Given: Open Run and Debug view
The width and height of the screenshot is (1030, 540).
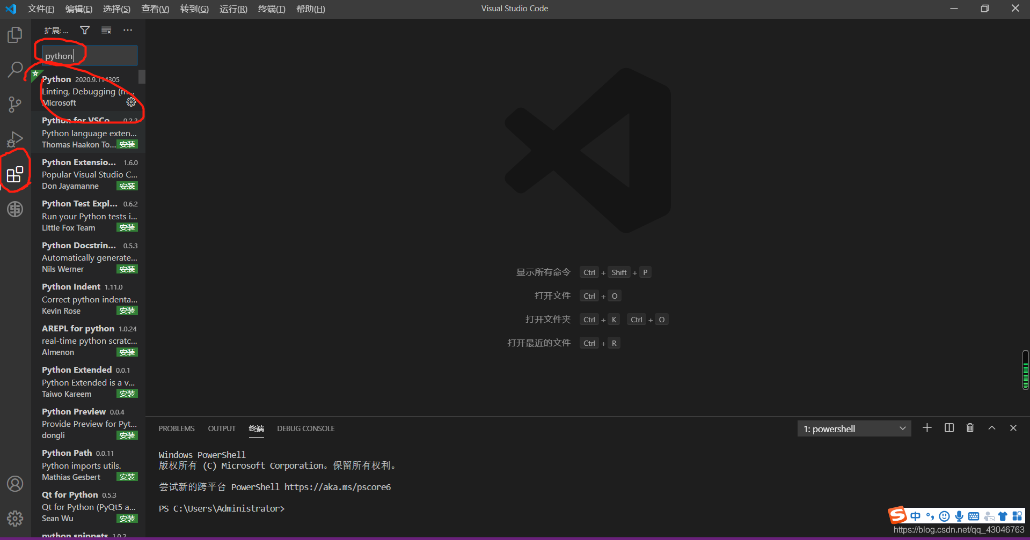Looking at the screenshot, I should click(x=15, y=139).
